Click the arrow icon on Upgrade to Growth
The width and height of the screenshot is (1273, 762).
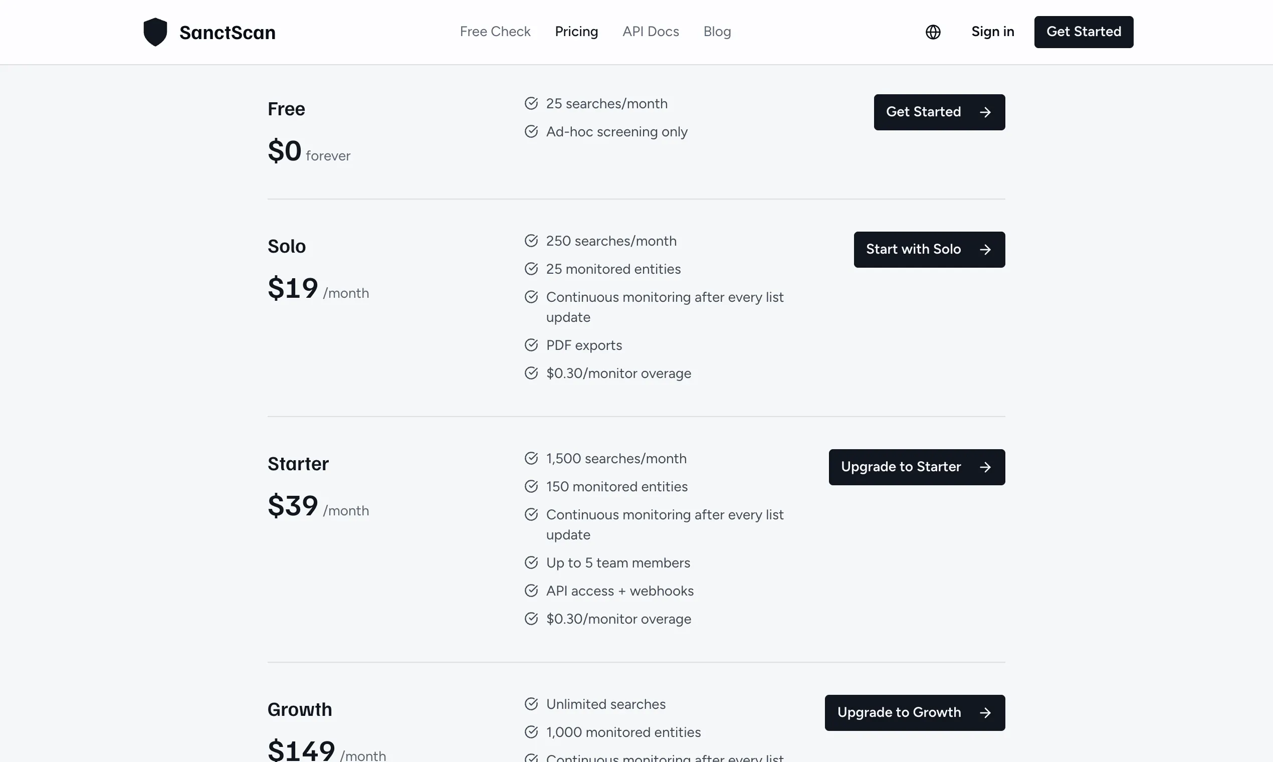click(x=985, y=713)
